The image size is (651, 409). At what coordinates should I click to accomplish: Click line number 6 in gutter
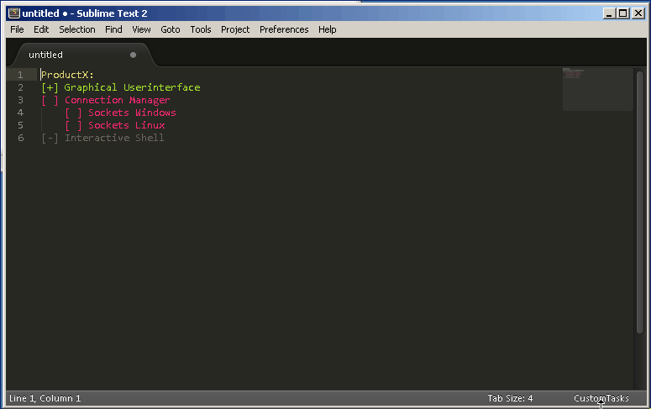(20, 138)
